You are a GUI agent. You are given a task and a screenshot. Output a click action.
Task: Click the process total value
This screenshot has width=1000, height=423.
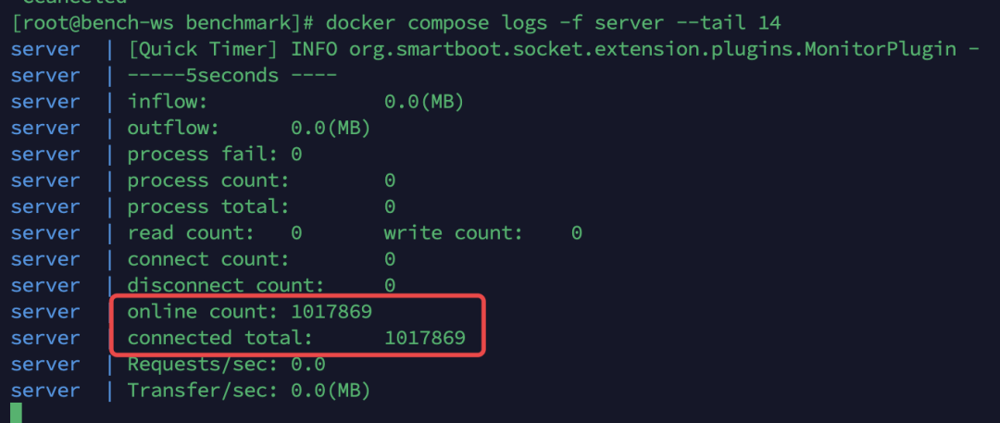point(390,206)
